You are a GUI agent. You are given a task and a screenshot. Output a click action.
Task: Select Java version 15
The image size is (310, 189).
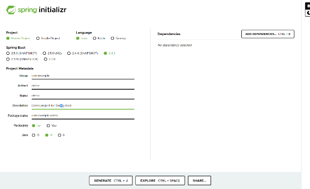click(33, 135)
